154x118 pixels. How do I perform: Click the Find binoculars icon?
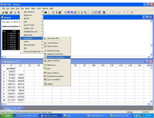pos(45,12)
